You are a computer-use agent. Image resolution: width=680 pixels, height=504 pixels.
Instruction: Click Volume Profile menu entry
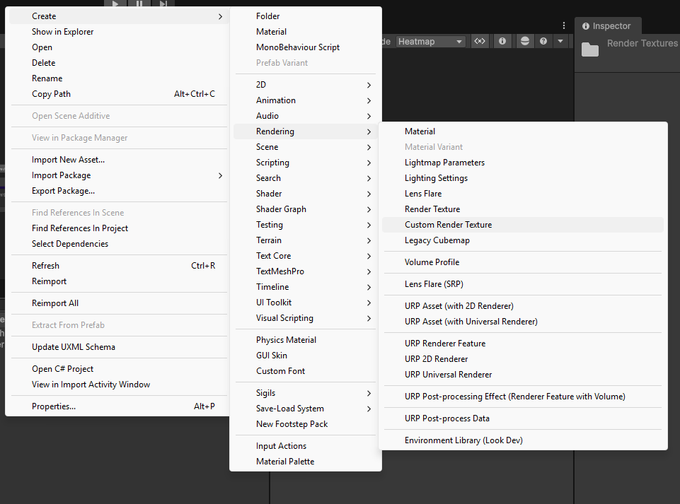[432, 262]
